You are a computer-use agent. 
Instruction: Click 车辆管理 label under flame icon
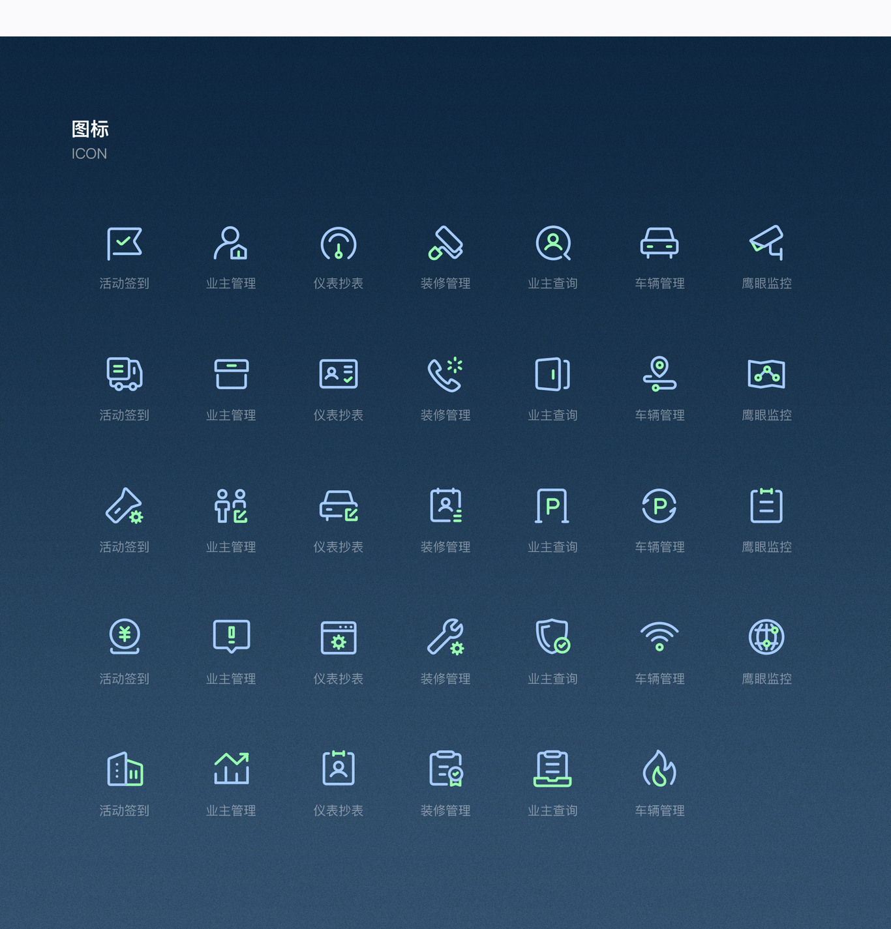[659, 810]
